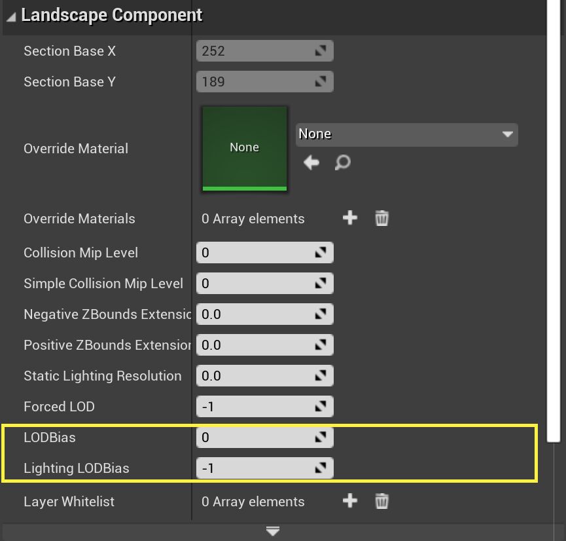Screen dimensions: 566x541
Task: Select the Override Materials row label
Action: tap(79, 218)
